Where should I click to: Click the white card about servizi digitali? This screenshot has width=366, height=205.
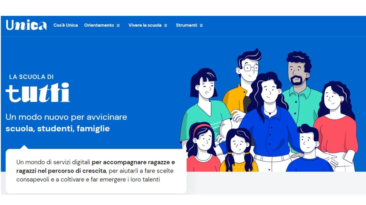pos(96,171)
